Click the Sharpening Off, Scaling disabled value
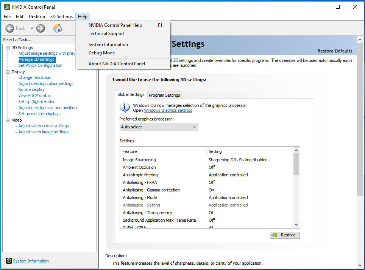The height and width of the screenshot is (270, 365). point(238,160)
